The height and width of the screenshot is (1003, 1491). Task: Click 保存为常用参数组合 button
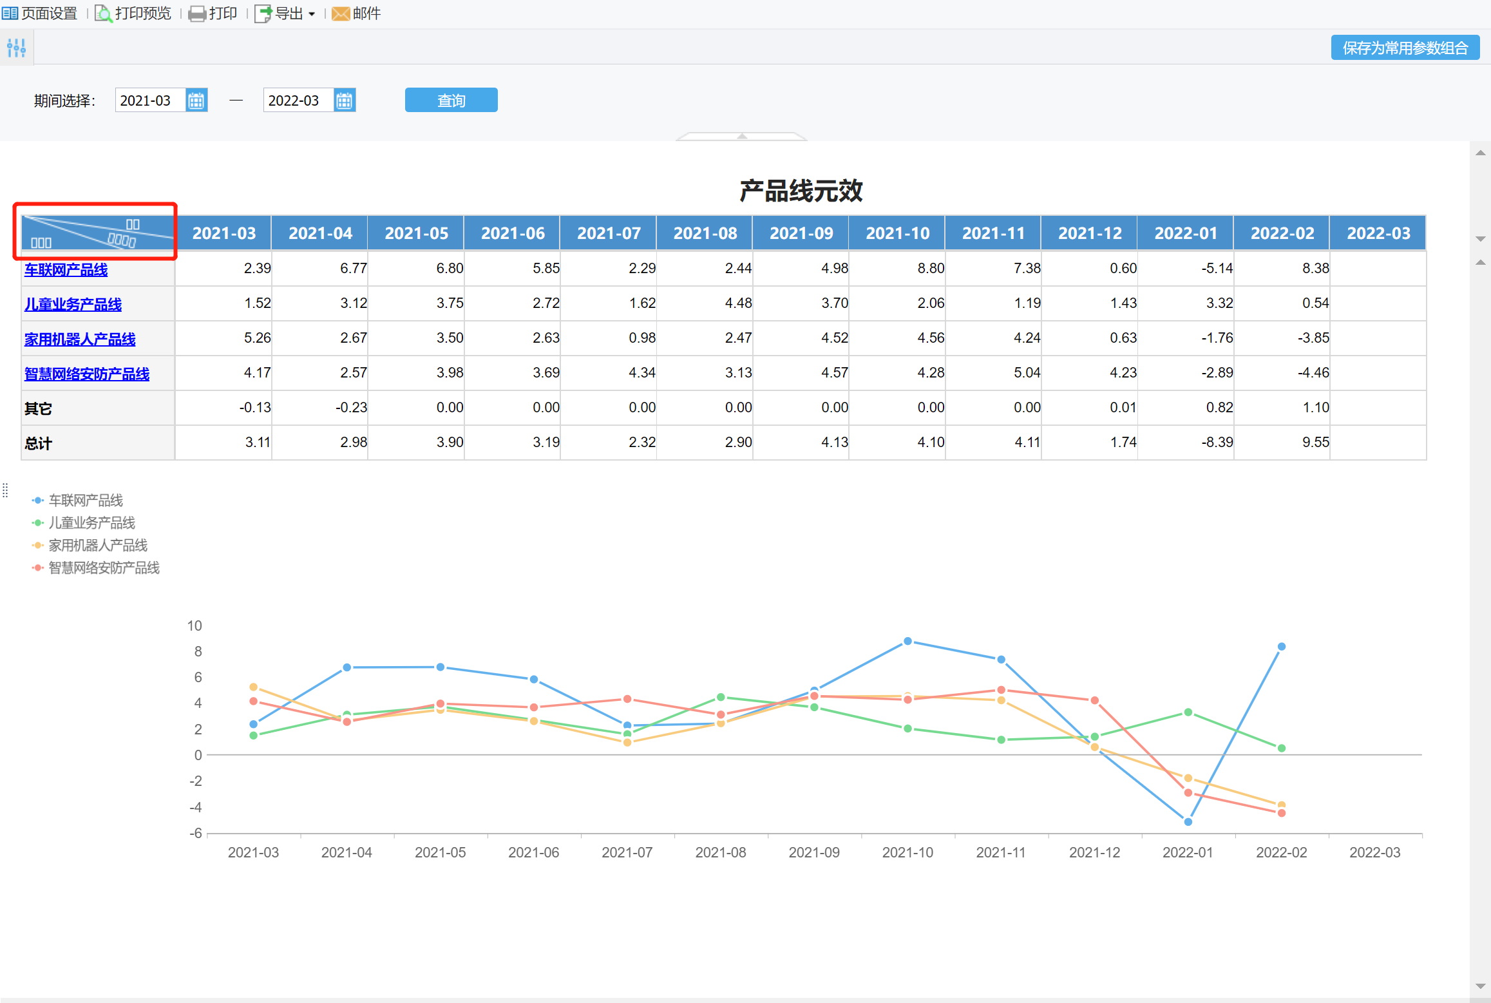(x=1405, y=48)
